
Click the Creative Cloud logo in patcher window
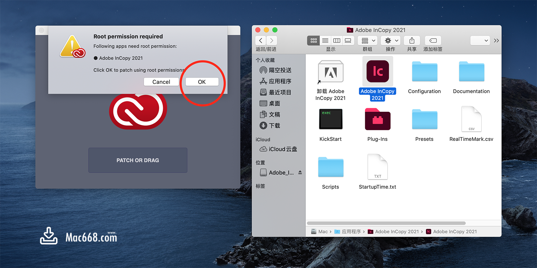(138, 111)
